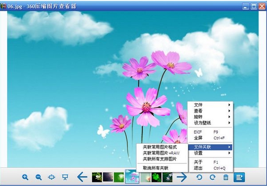
Task: Click the zoom in magnifier icon
Action: point(25,177)
